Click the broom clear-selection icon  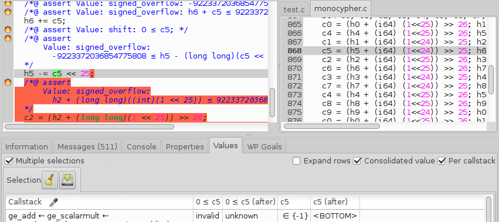tap(50, 180)
